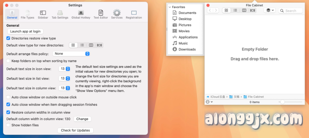Switch to the Global Hotkey tab
This screenshot has height=138, width=309.
click(81, 15)
